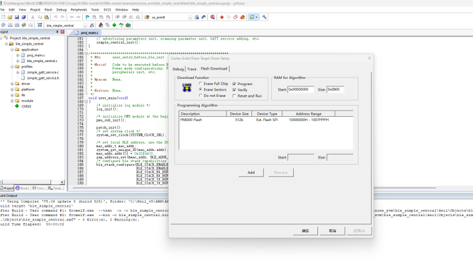
Task: Expand the module folder
Action: click(12, 101)
